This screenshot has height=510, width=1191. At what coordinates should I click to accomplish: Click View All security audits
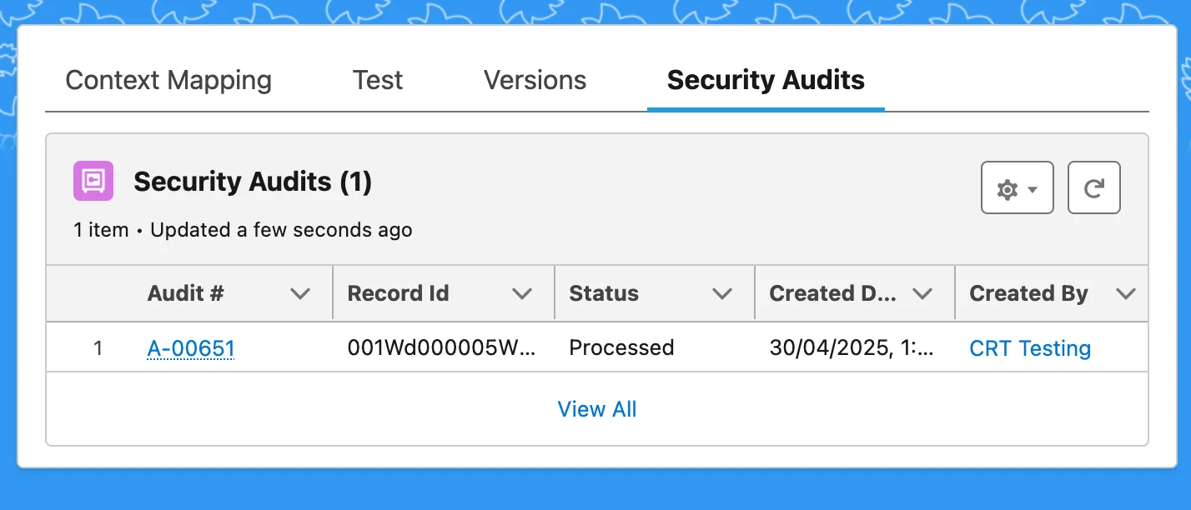point(596,409)
